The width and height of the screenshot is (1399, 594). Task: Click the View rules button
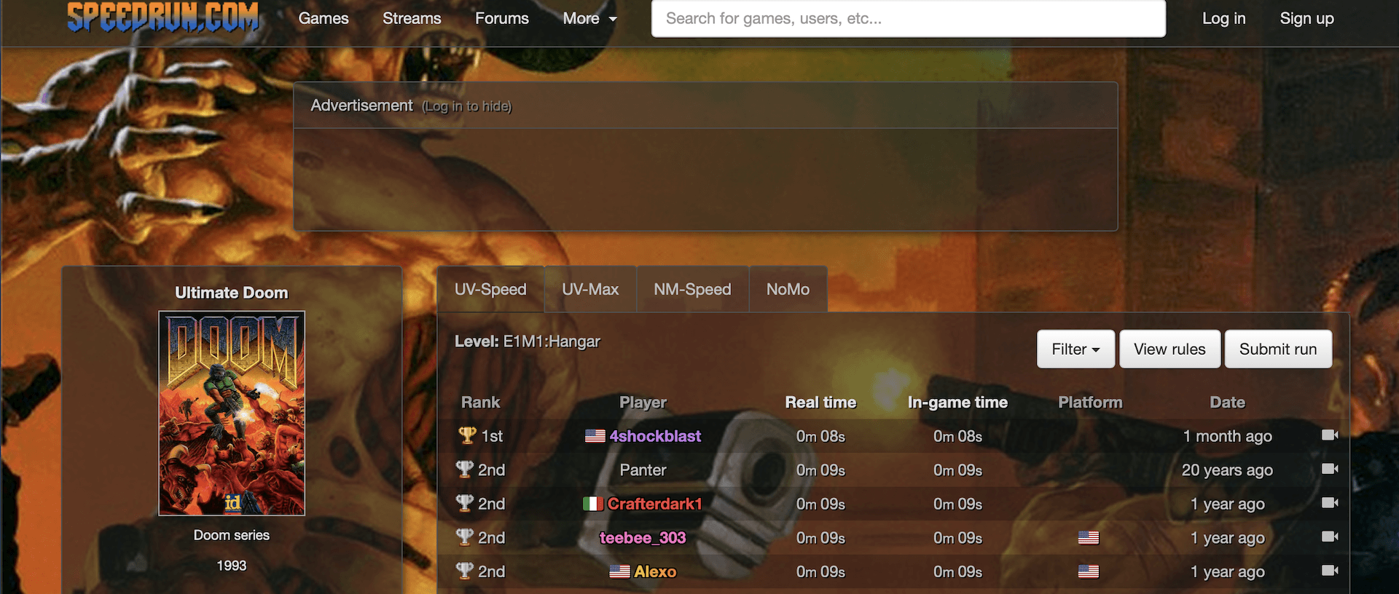(x=1169, y=349)
